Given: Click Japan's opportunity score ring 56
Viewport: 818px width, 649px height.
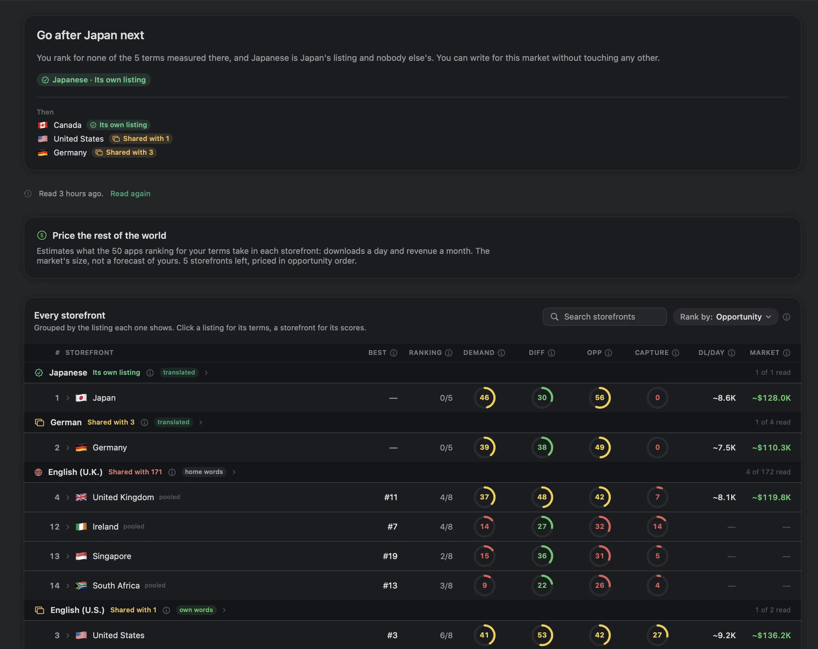Looking at the screenshot, I should coord(600,398).
